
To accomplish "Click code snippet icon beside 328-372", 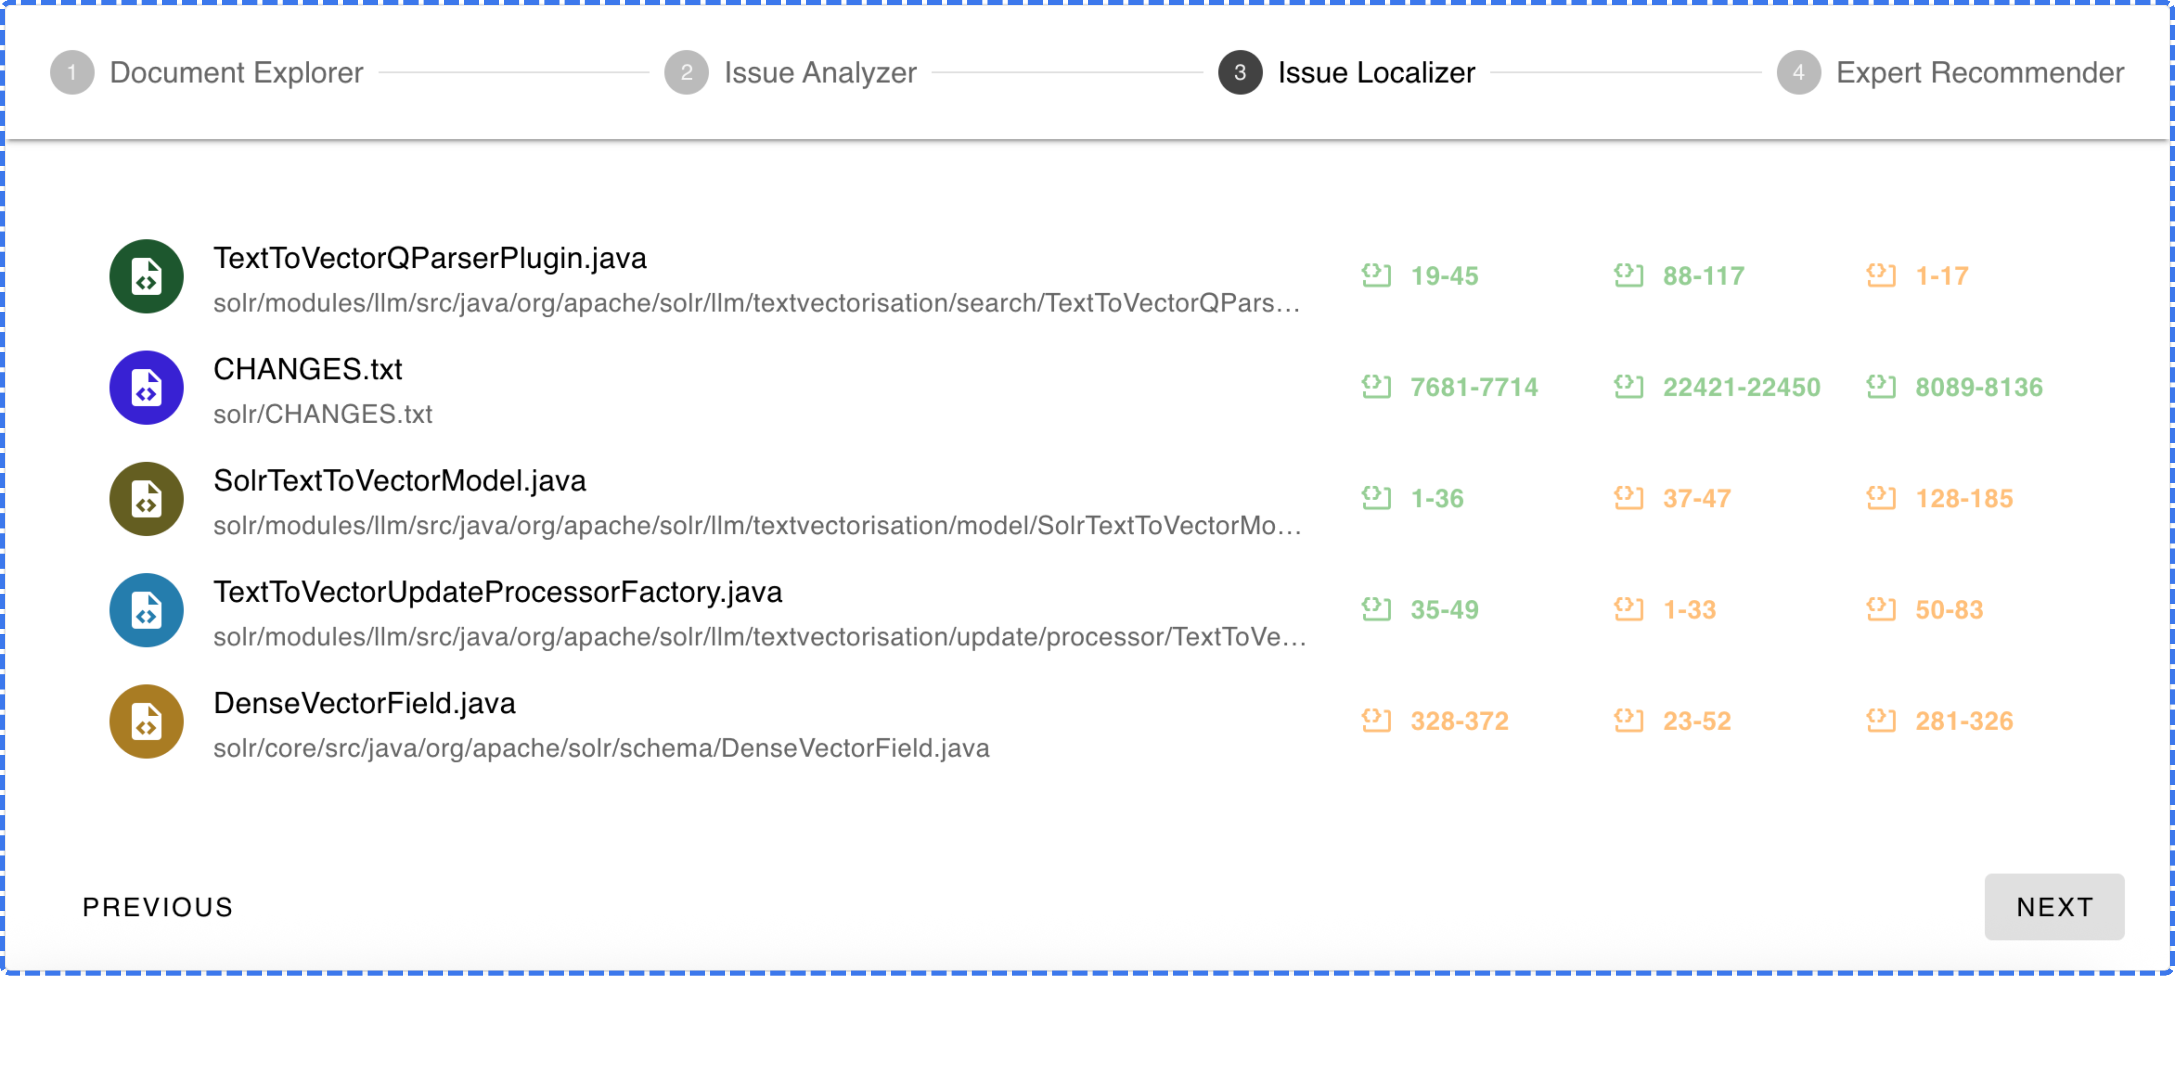I will click(x=1376, y=721).
